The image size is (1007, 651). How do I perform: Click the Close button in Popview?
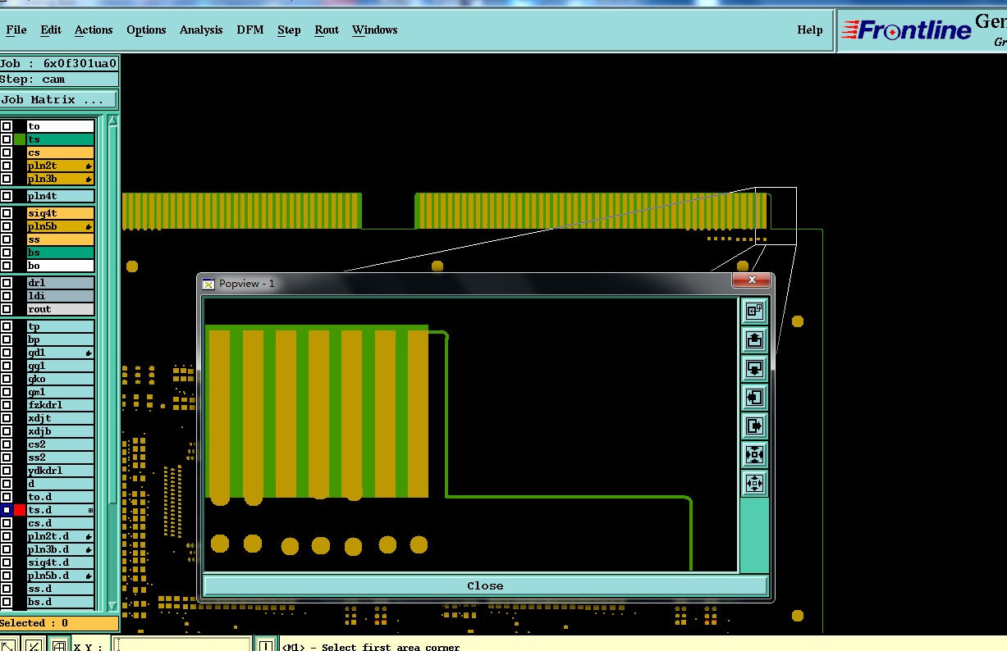pyautogui.click(x=485, y=585)
